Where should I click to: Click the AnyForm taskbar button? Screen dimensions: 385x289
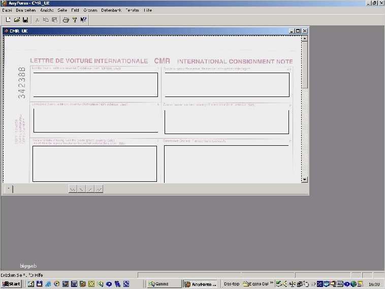click(201, 284)
